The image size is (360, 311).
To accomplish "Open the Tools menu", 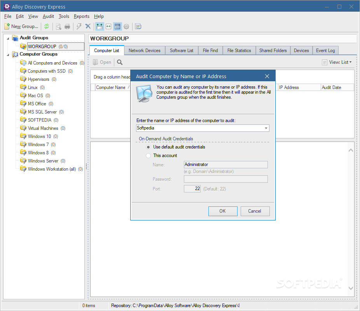I will (x=64, y=16).
